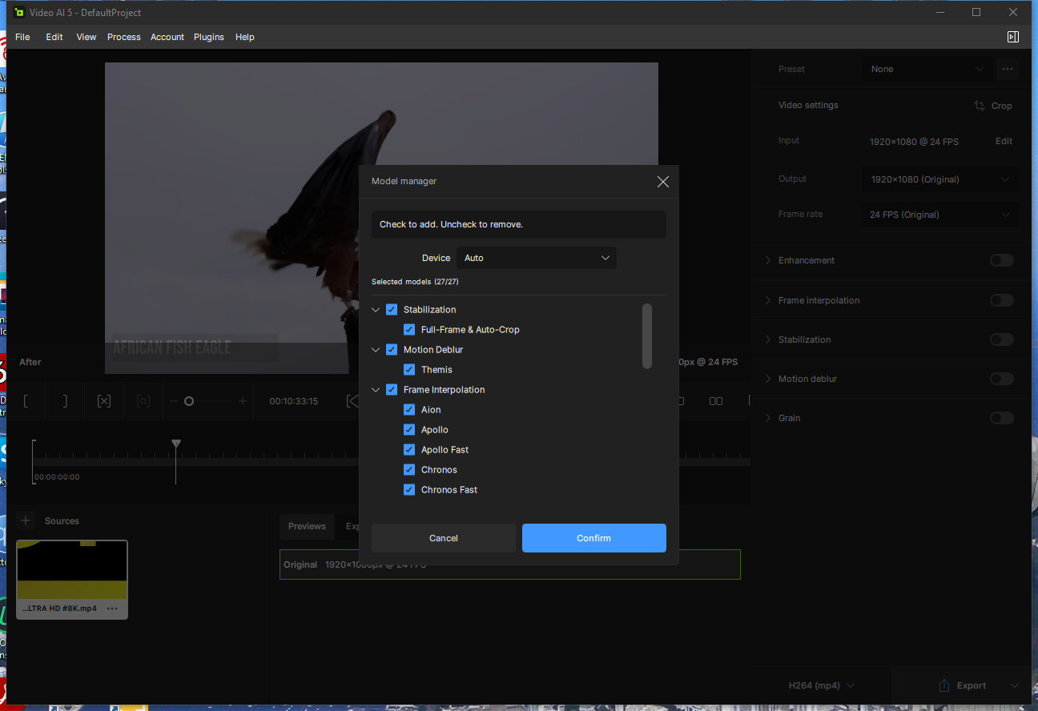This screenshot has width=1038, height=711.
Task: Open the Device Auto dropdown
Action: point(537,258)
